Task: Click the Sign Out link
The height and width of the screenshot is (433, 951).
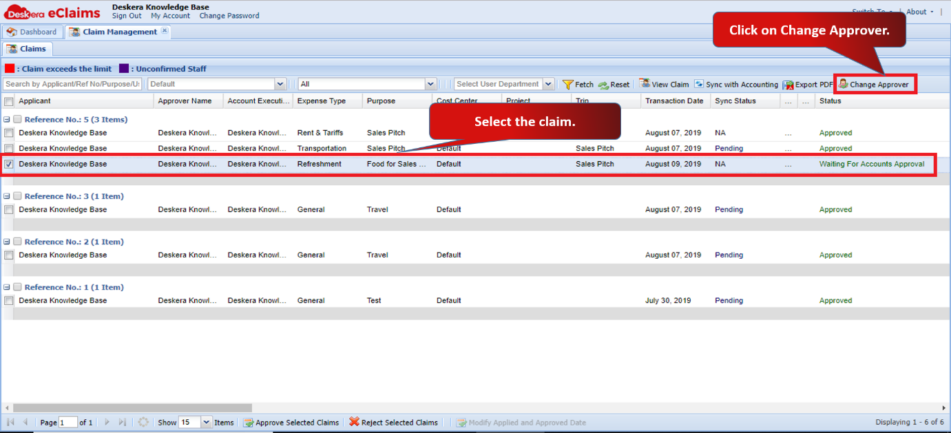Action: 127,16
